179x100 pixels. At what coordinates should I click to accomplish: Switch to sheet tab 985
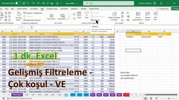pyautogui.click(x=119, y=95)
